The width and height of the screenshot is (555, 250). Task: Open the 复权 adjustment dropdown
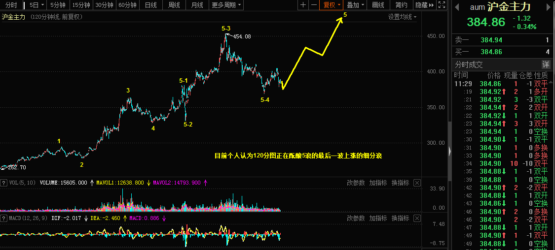pos(332,5)
